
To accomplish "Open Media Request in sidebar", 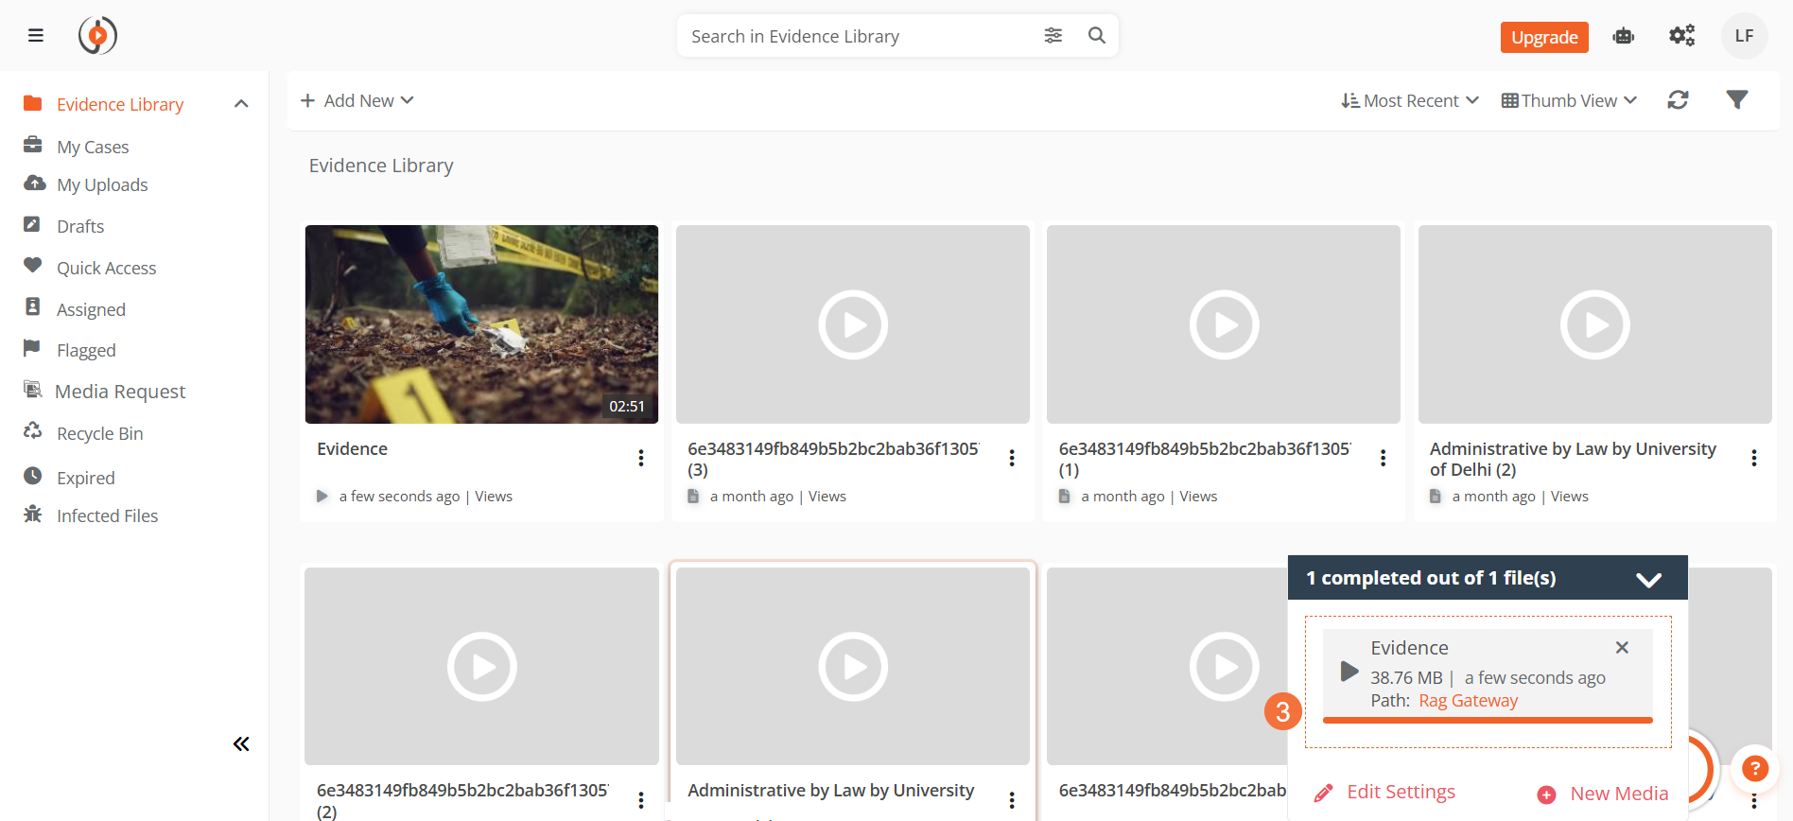I will [x=120, y=392].
